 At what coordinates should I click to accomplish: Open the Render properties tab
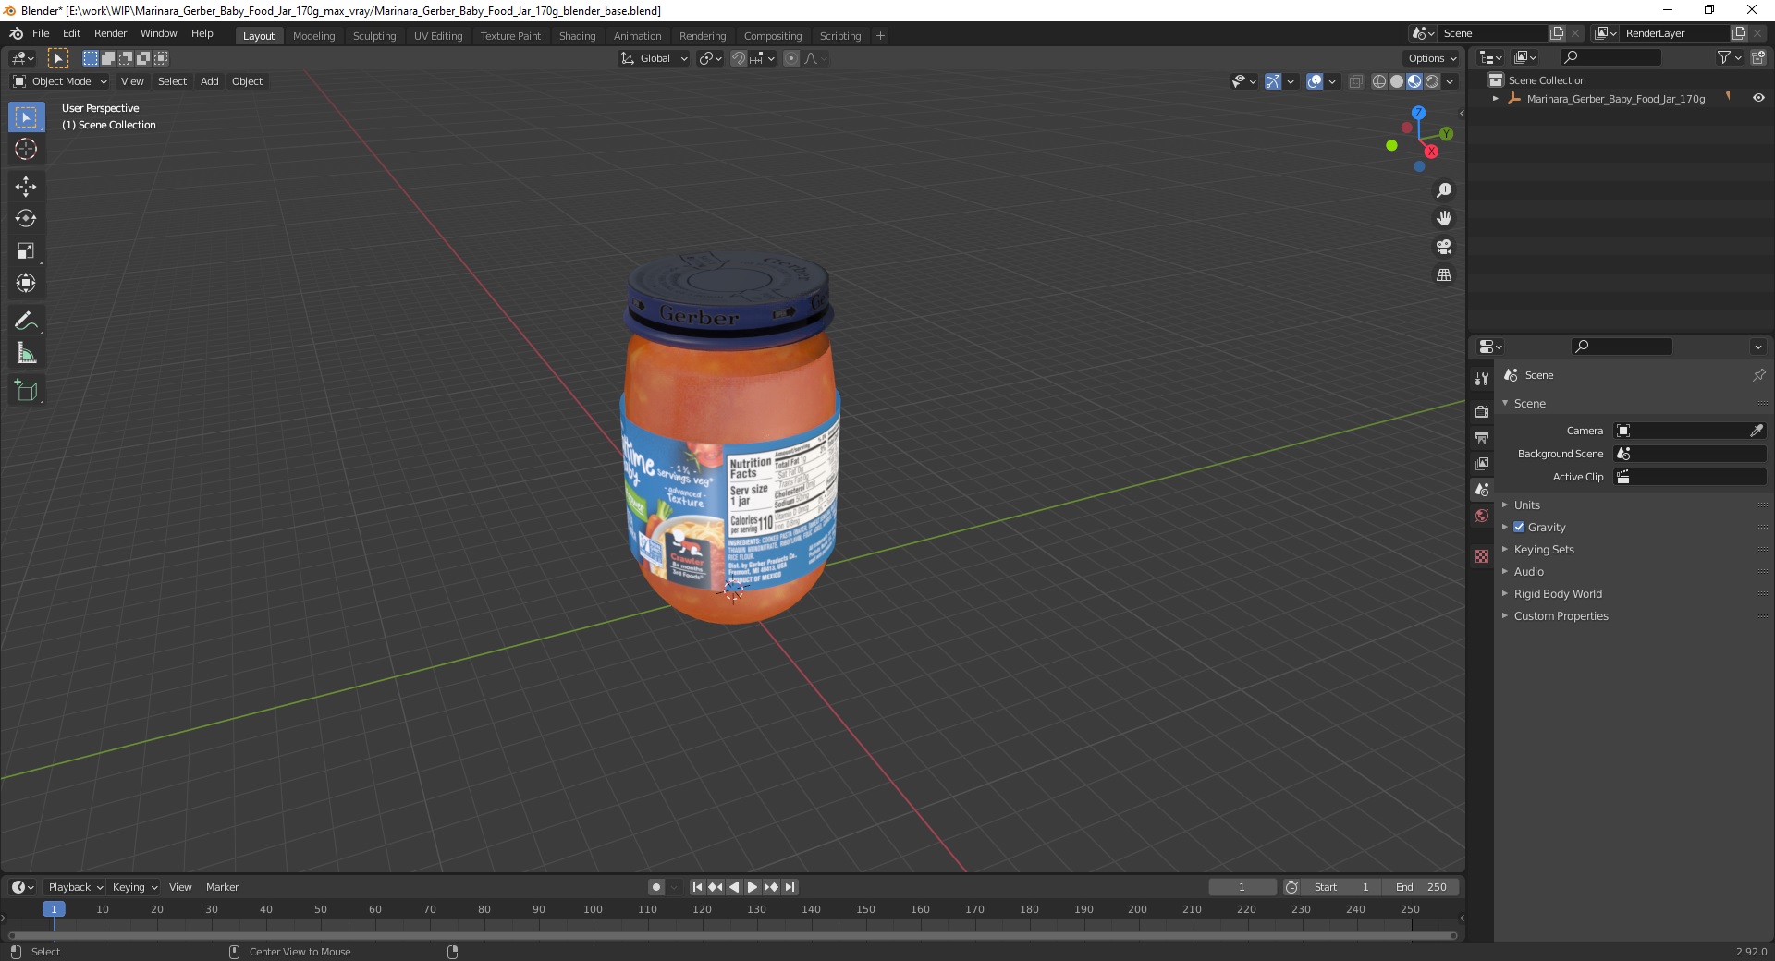1482,411
